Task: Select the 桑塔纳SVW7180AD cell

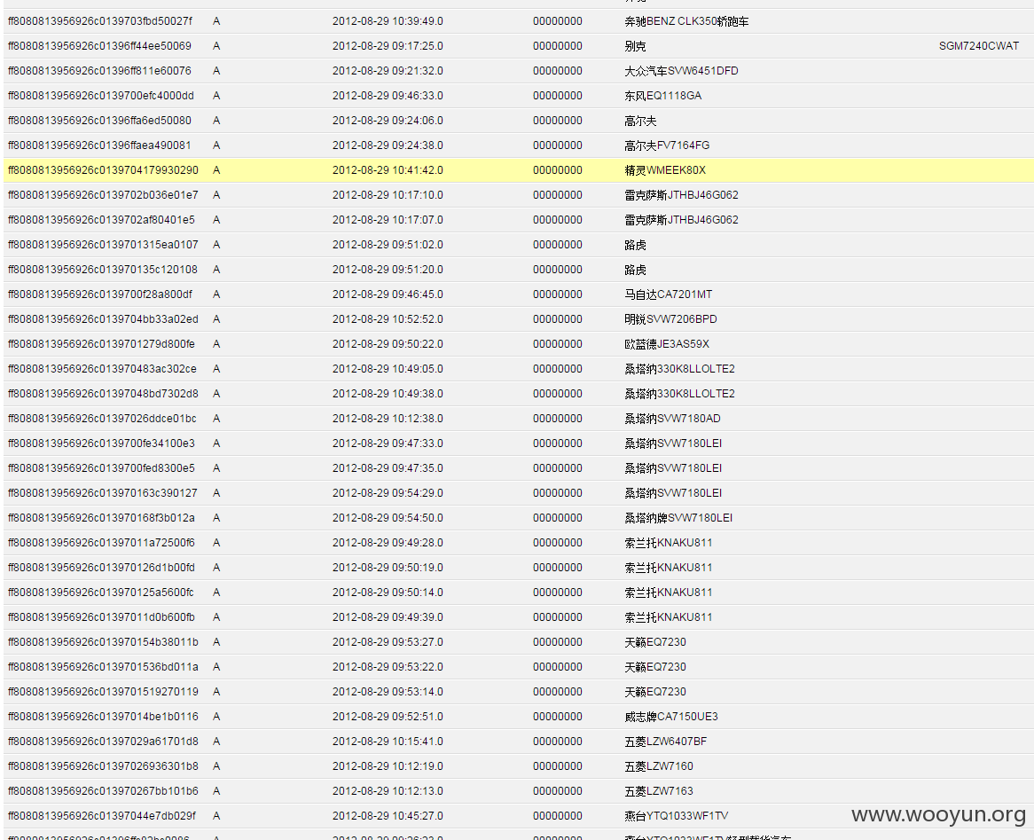Action: pyautogui.click(x=672, y=419)
